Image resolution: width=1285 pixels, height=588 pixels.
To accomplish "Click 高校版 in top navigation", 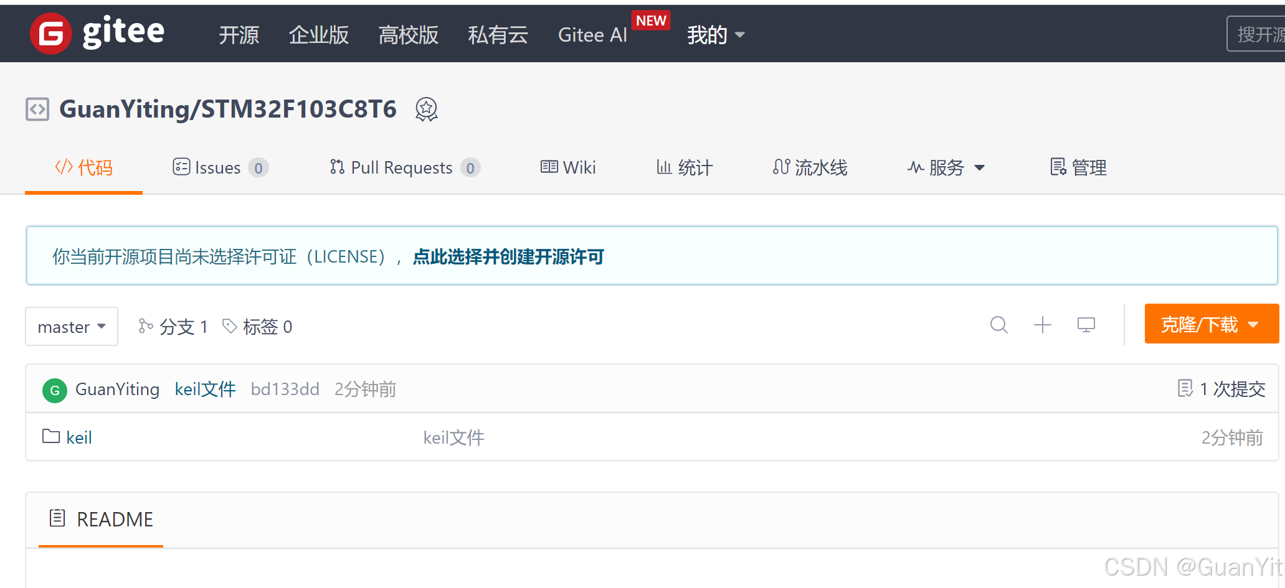I will [x=408, y=35].
